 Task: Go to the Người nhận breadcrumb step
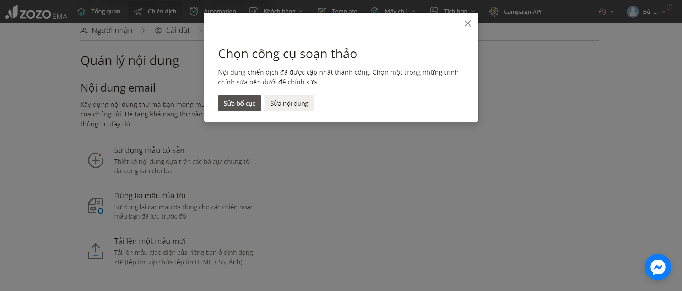(x=106, y=31)
